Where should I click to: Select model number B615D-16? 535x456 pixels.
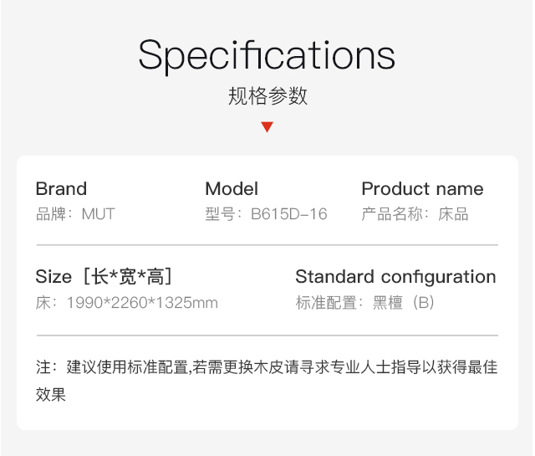(289, 214)
